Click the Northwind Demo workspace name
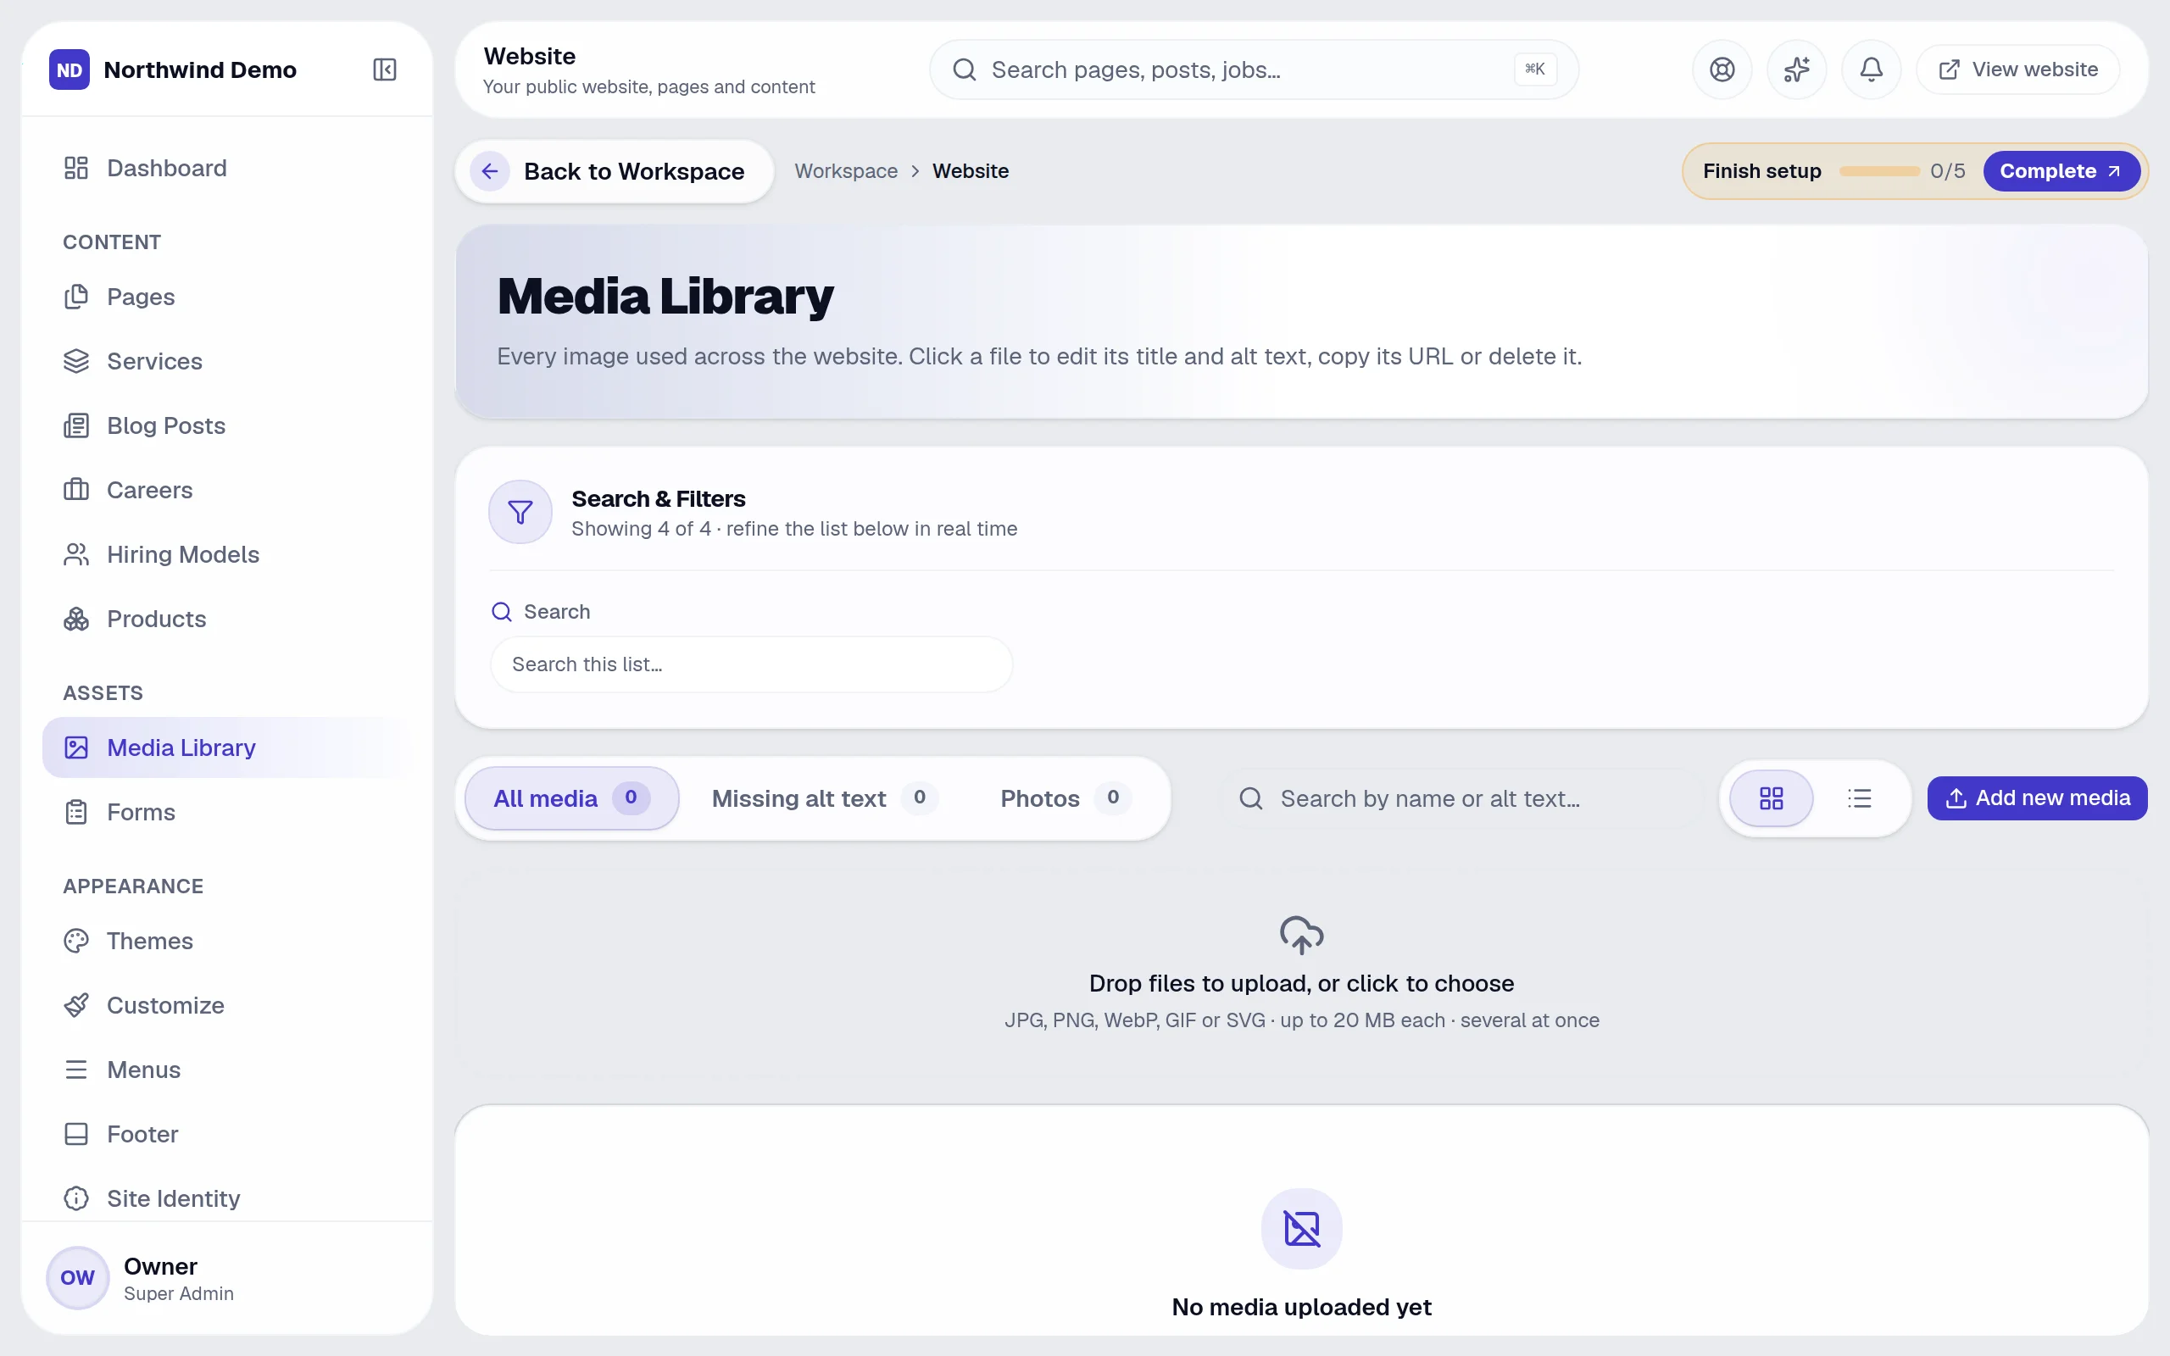Viewport: 2170px width, 1356px height. point(200,69)
